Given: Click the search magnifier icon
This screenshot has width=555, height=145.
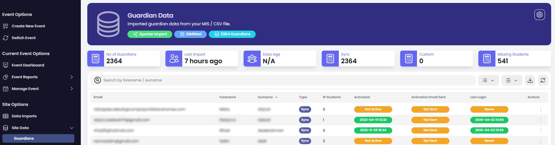Looking at the screenshot, I should click(98, 80).
